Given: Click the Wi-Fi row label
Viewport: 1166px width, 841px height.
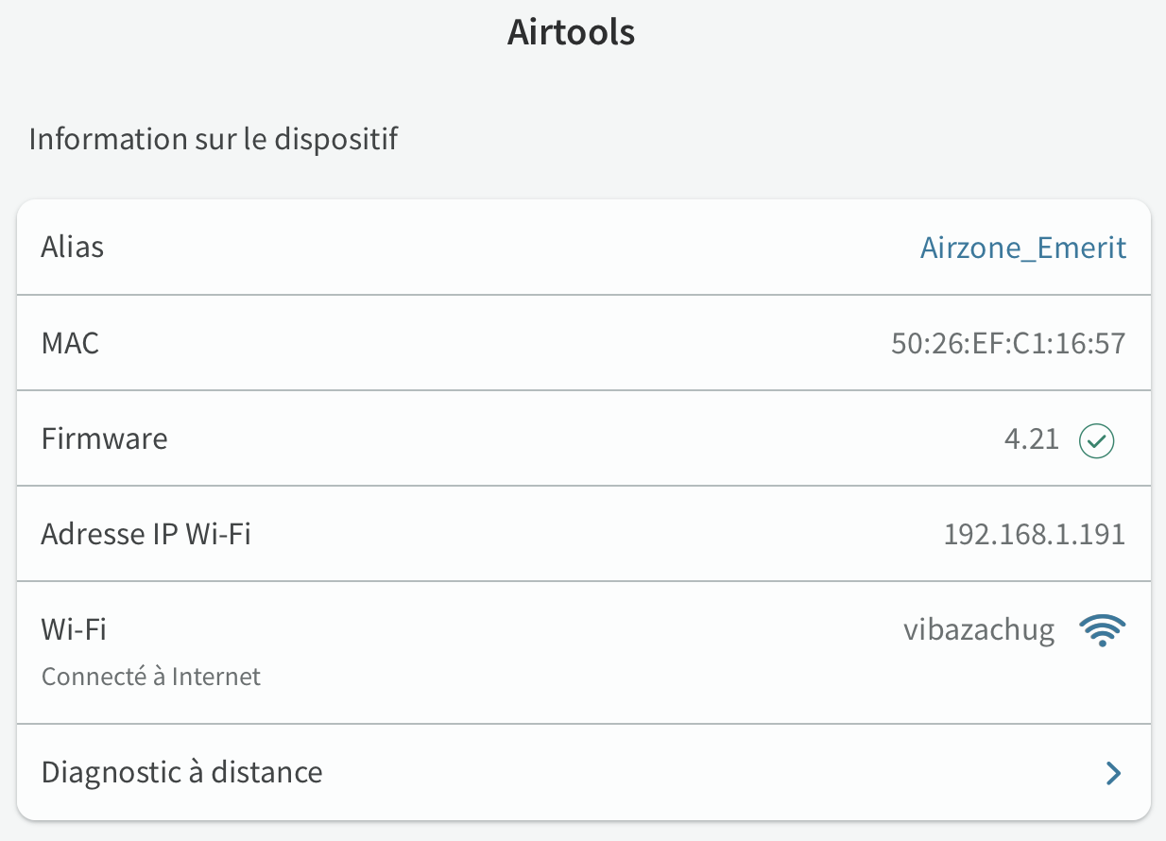Looking at the screenshot, I should [x=74, y=629].
